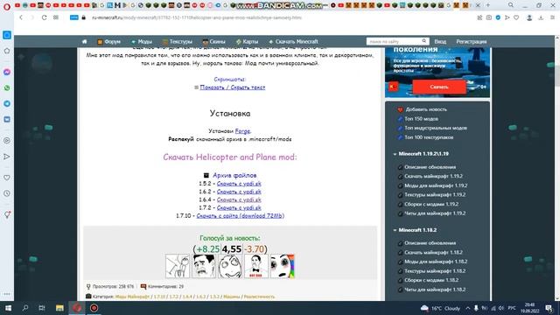
Task: Open the Snapshot camera tool
Action: pyautogui.click(x=489, y=17)
